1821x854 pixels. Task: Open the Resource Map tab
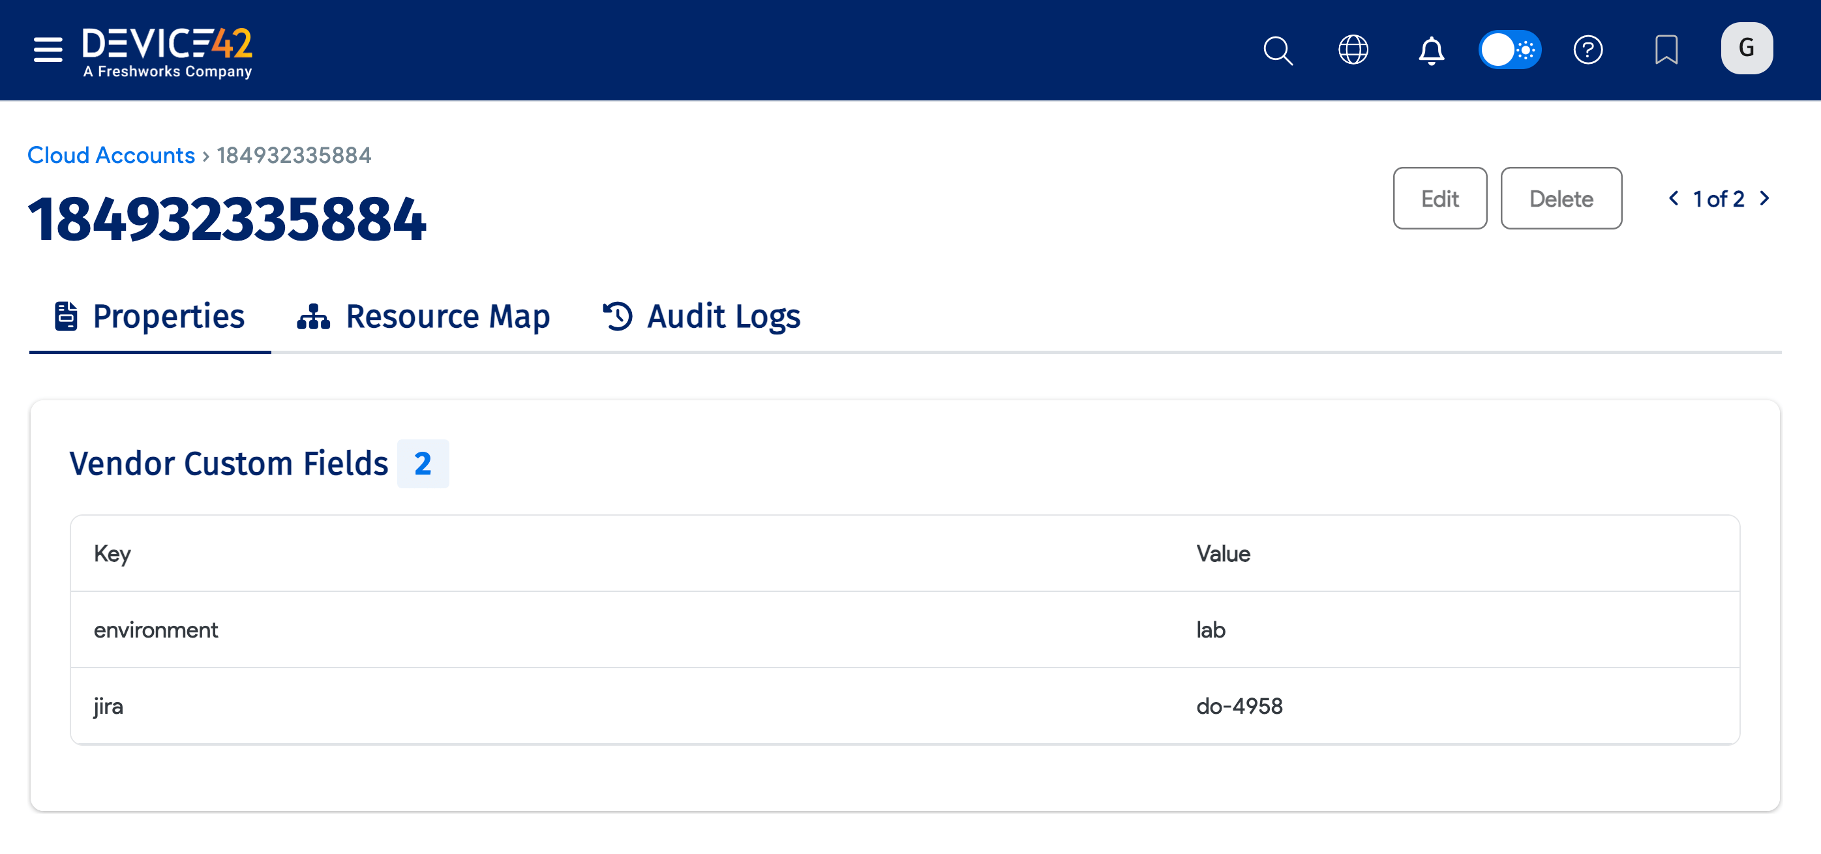447,316
